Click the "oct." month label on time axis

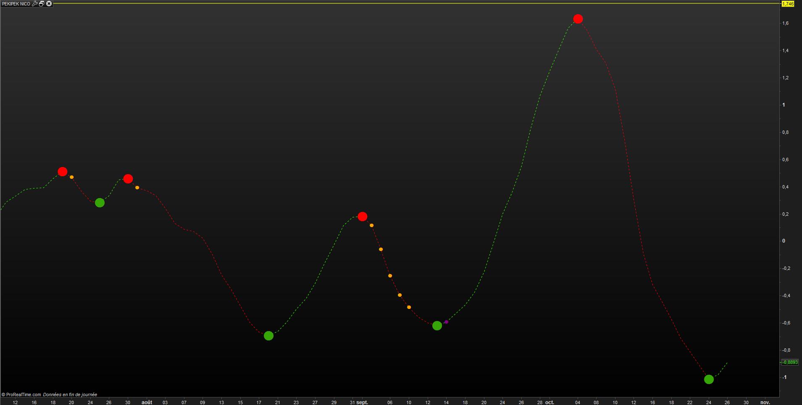[x=550, y=402]
